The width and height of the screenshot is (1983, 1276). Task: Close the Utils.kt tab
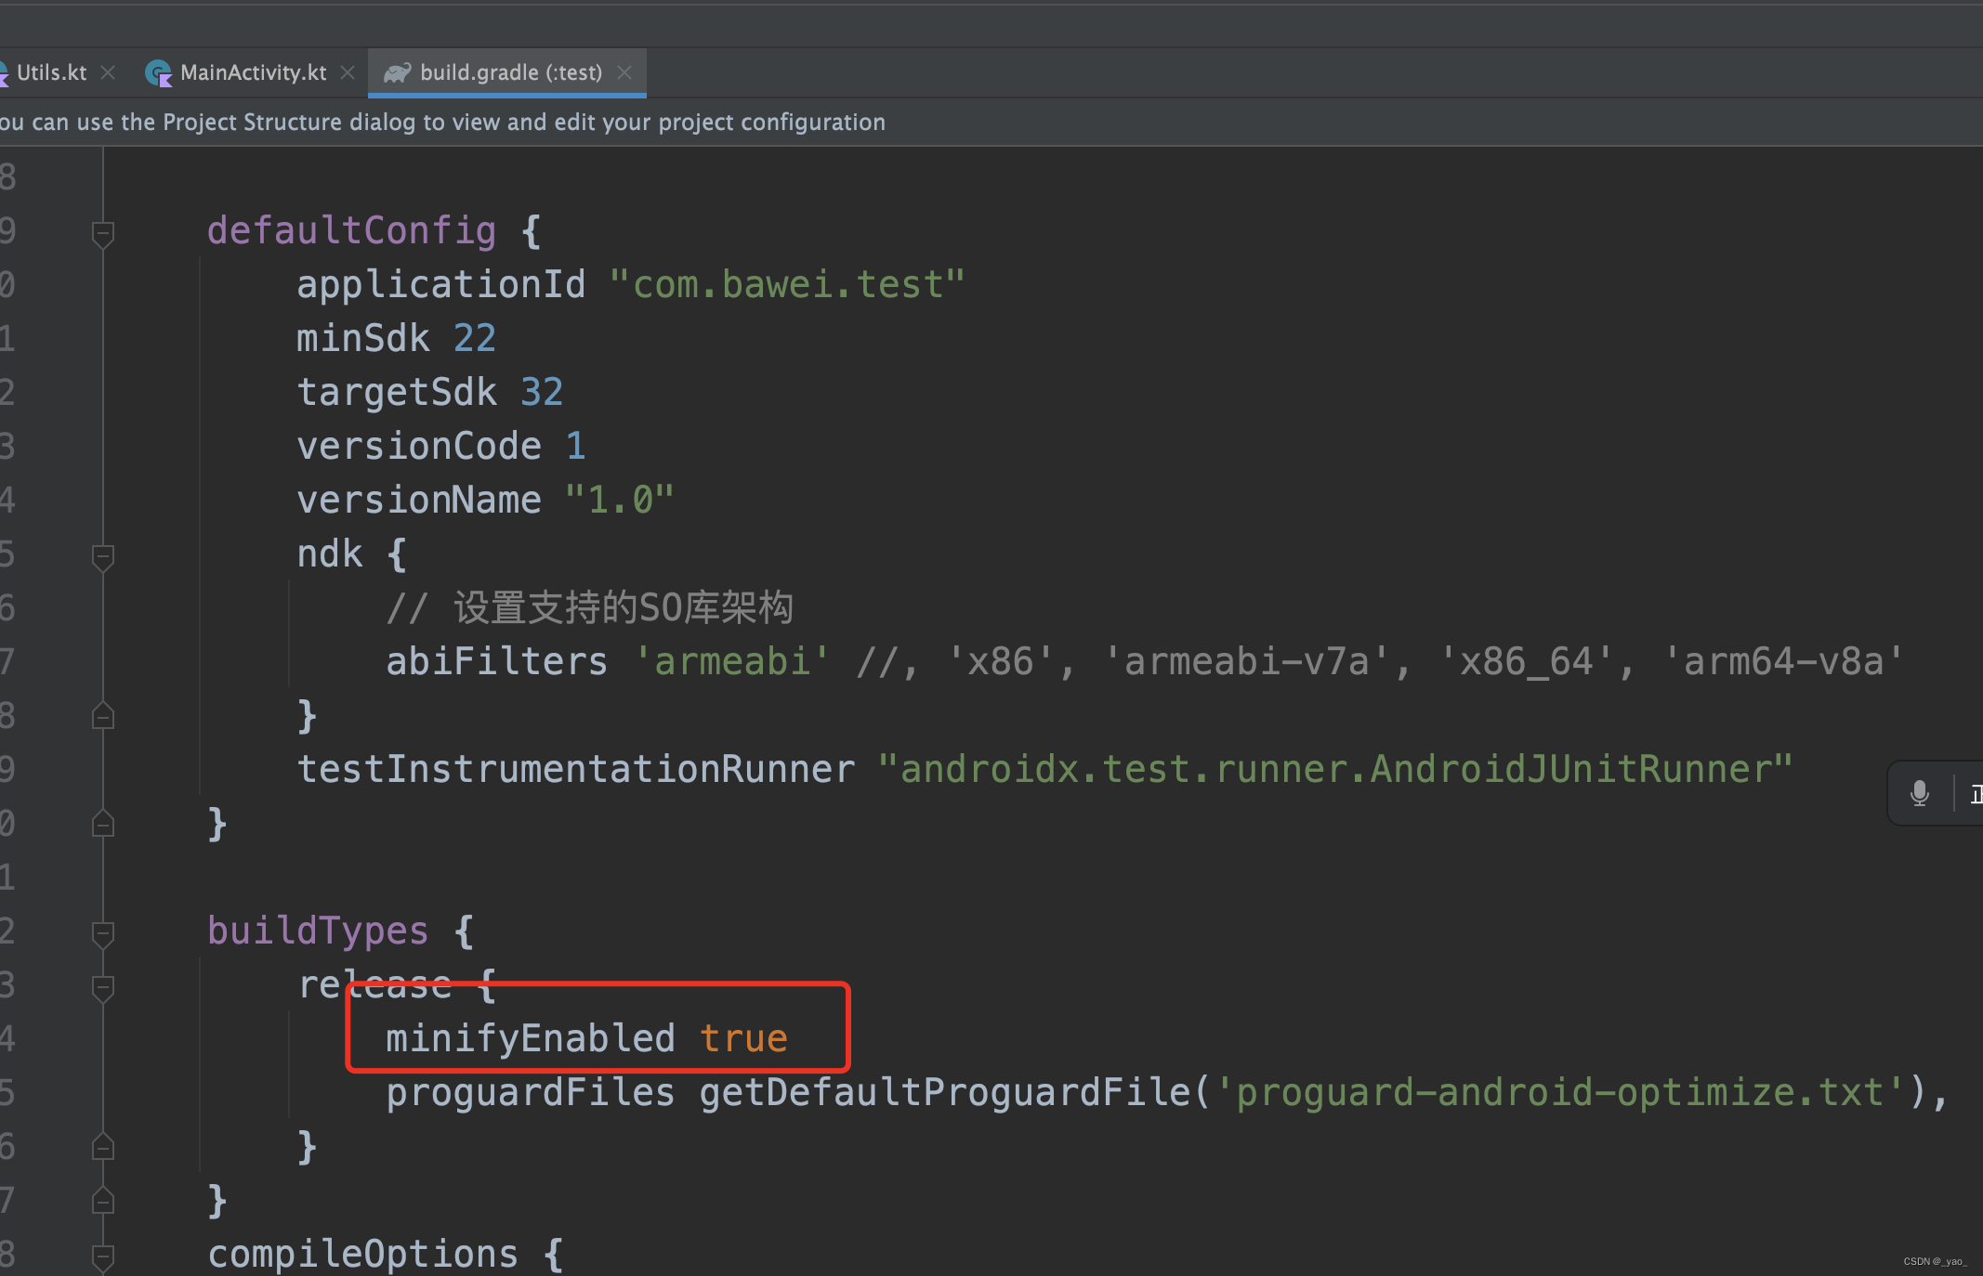(x=108, y=72)
